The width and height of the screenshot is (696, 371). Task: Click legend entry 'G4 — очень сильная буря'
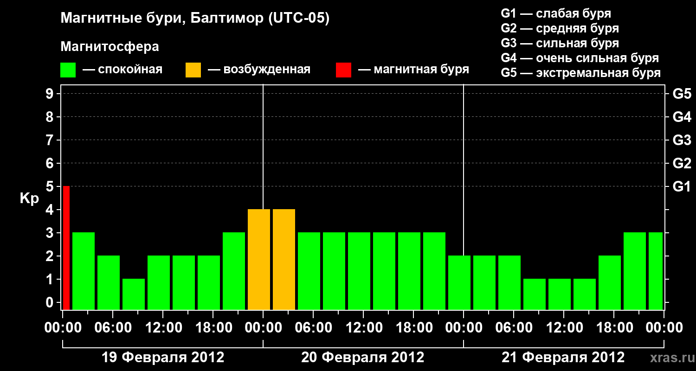pyautogui.click(x=580, y=58)
